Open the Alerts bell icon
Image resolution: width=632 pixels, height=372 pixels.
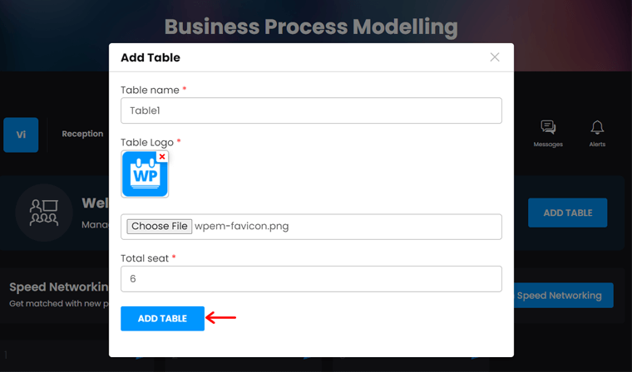tap(597, 133)
